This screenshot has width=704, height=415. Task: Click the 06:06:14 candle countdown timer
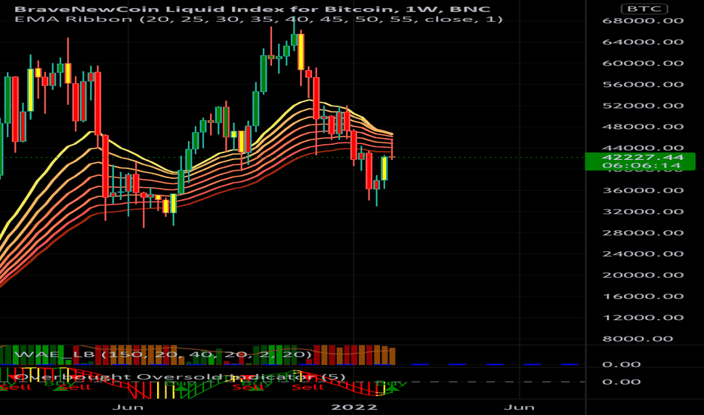point(643,165)
